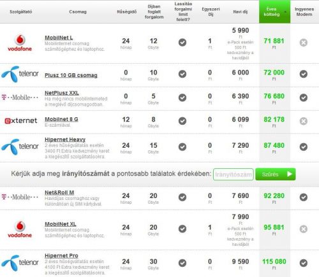Open the MobilNet L package link
319x277 pixels.
click(59, 38)
